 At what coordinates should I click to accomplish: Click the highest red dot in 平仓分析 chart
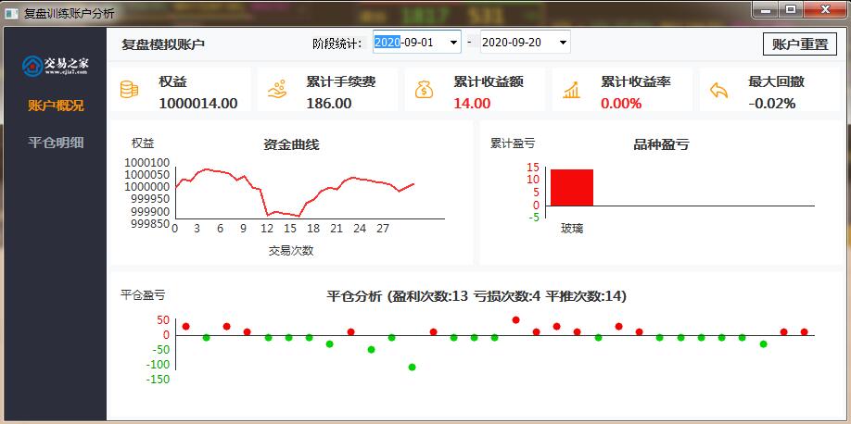point(515,320)
